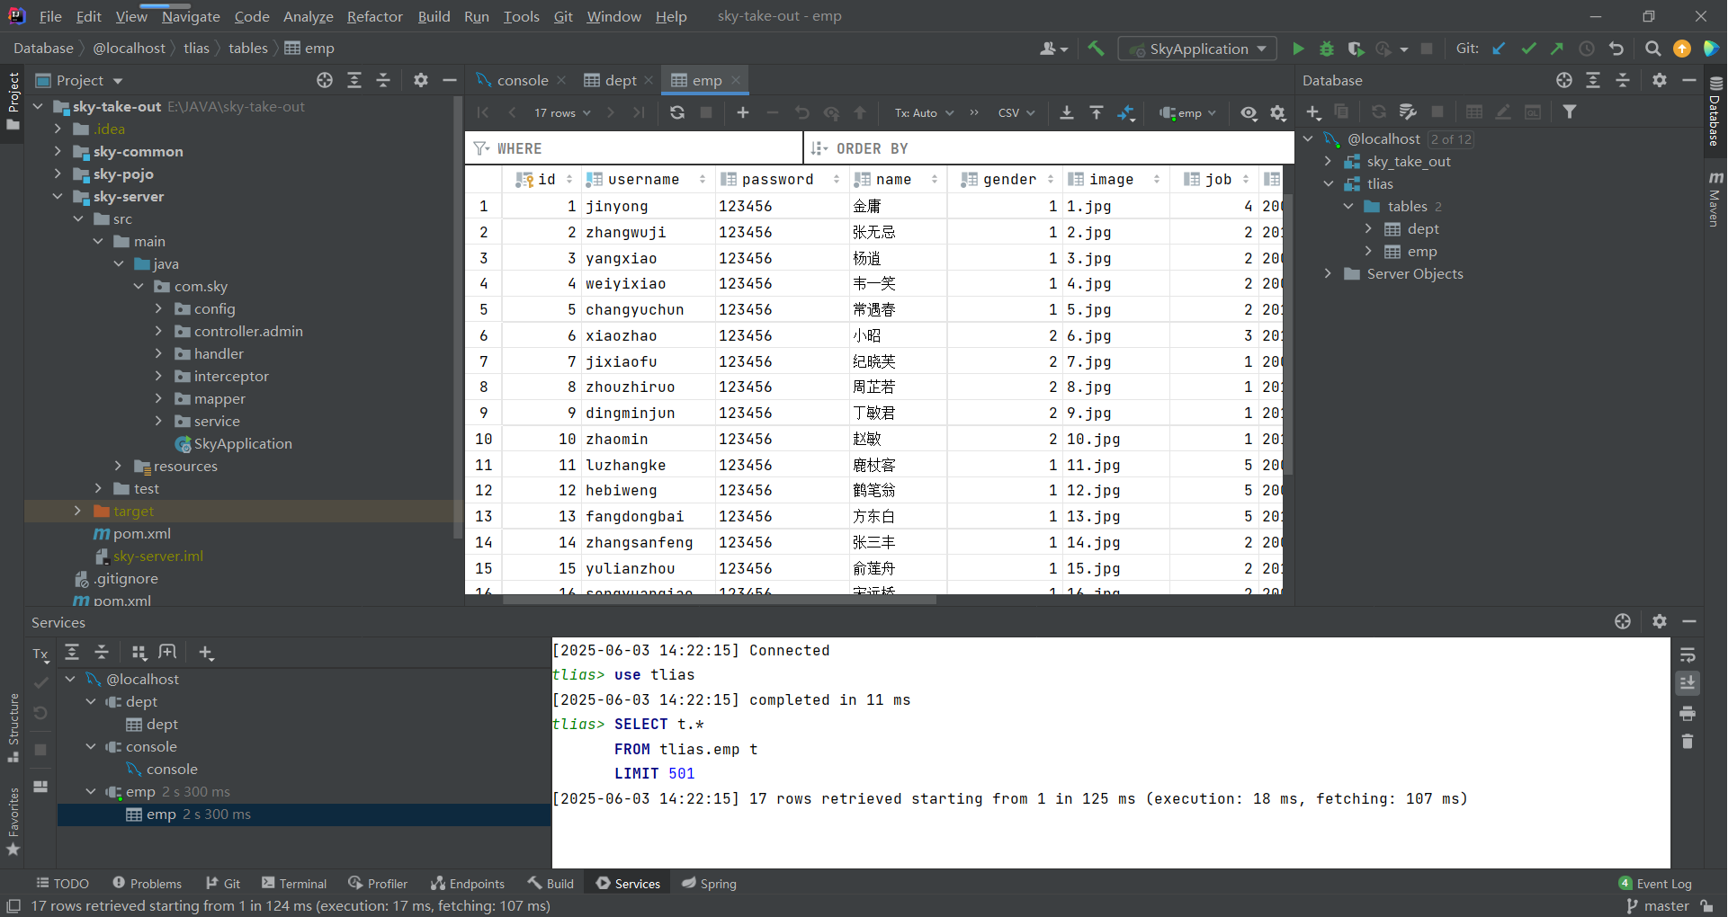Switch to the dept editor tab
Image resolution: width=1728 pixels, height=917 pixels.
pos(621,80)
